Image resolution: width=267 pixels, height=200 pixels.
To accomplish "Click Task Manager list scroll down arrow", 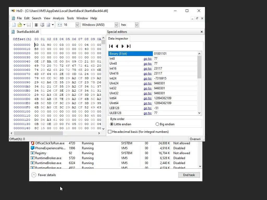I will [200, 166].
